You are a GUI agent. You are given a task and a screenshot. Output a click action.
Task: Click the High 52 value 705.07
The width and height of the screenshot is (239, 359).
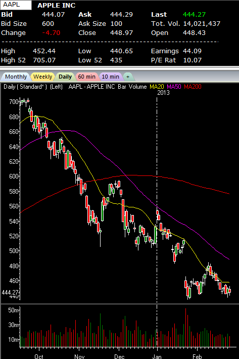coord(44,60)
